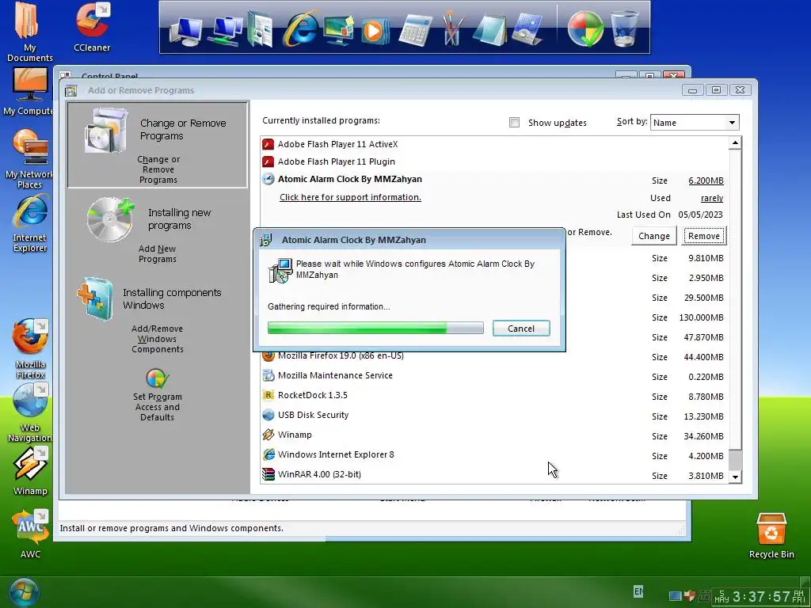Viewport: 811px width, 608px height.
Task: Select the My Documents desktop icon
Action: pos(29,32)
